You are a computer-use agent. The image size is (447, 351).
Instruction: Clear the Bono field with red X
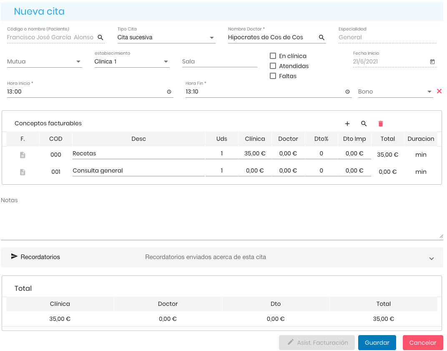point(439,91)
